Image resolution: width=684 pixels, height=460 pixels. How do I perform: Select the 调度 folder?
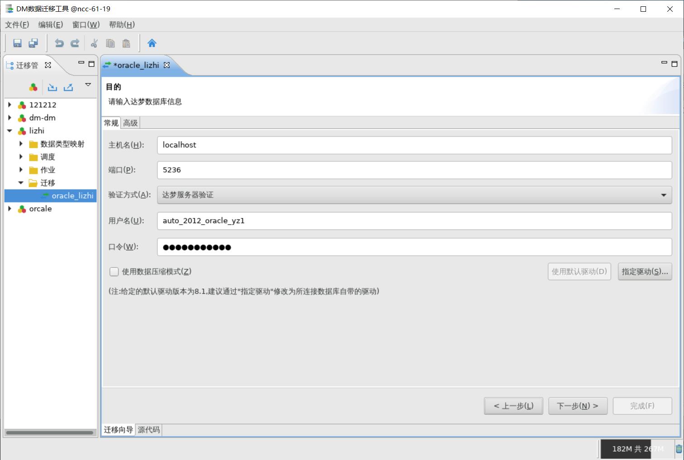pyautogui.click(x=47, y=157)
